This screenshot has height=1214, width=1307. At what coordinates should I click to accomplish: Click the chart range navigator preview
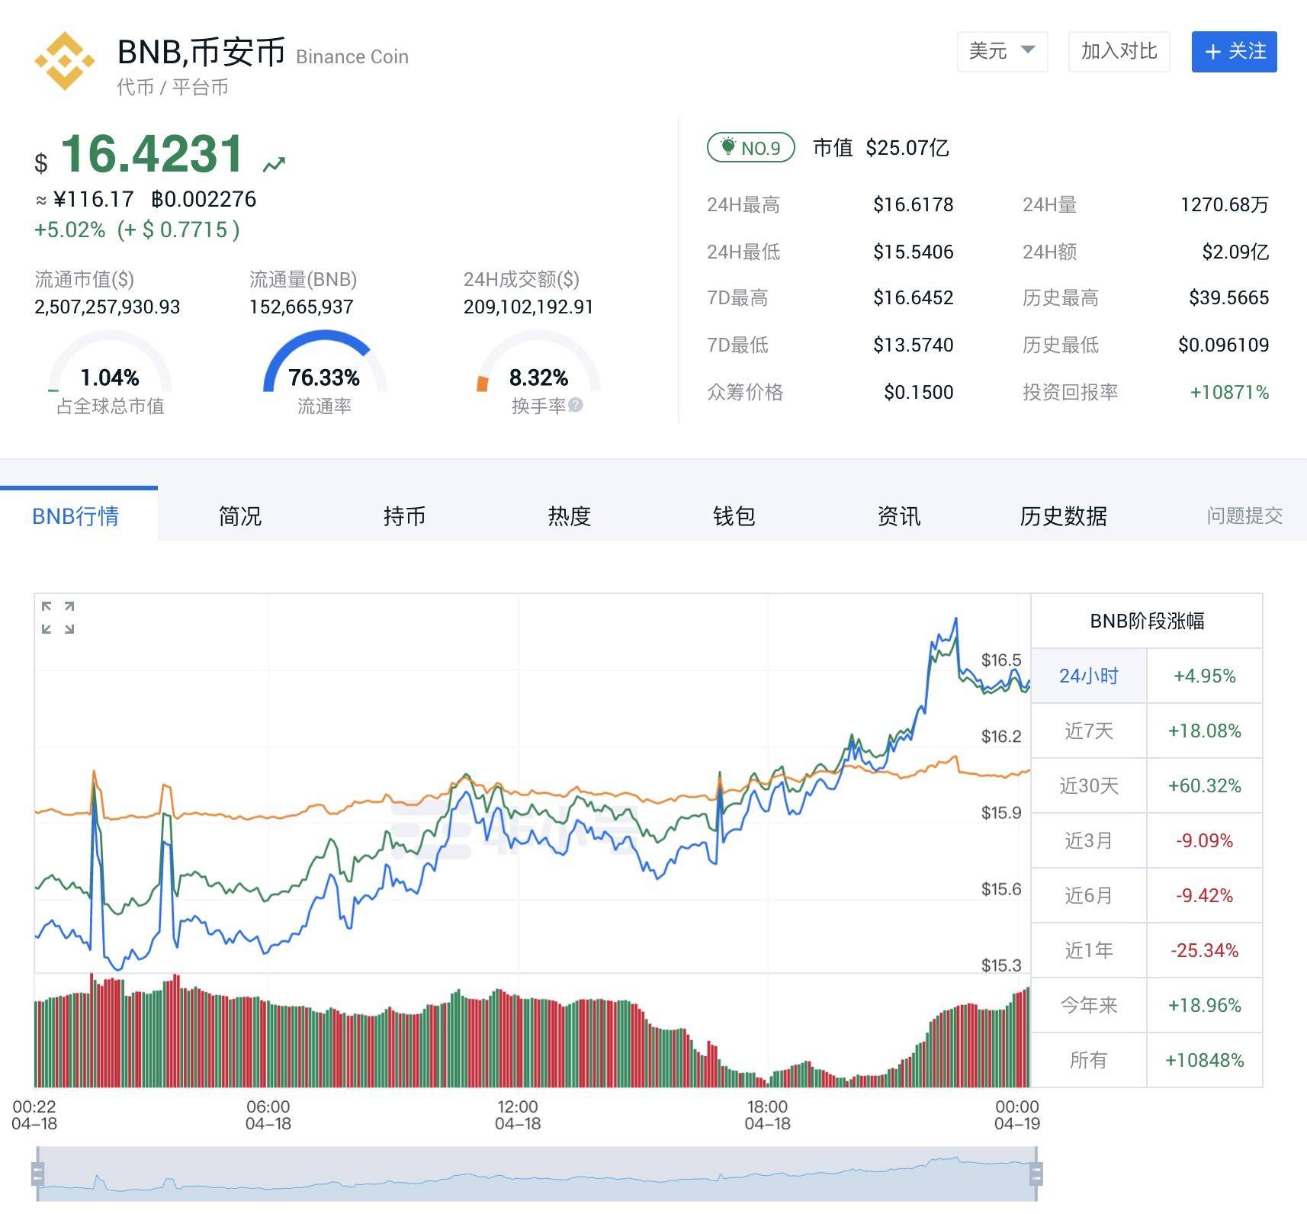click(537, 1174)
